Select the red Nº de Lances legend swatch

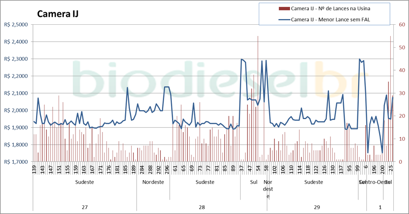pyautogui.click(x=284, y=8)
